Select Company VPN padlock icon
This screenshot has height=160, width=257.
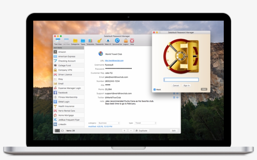55,70
